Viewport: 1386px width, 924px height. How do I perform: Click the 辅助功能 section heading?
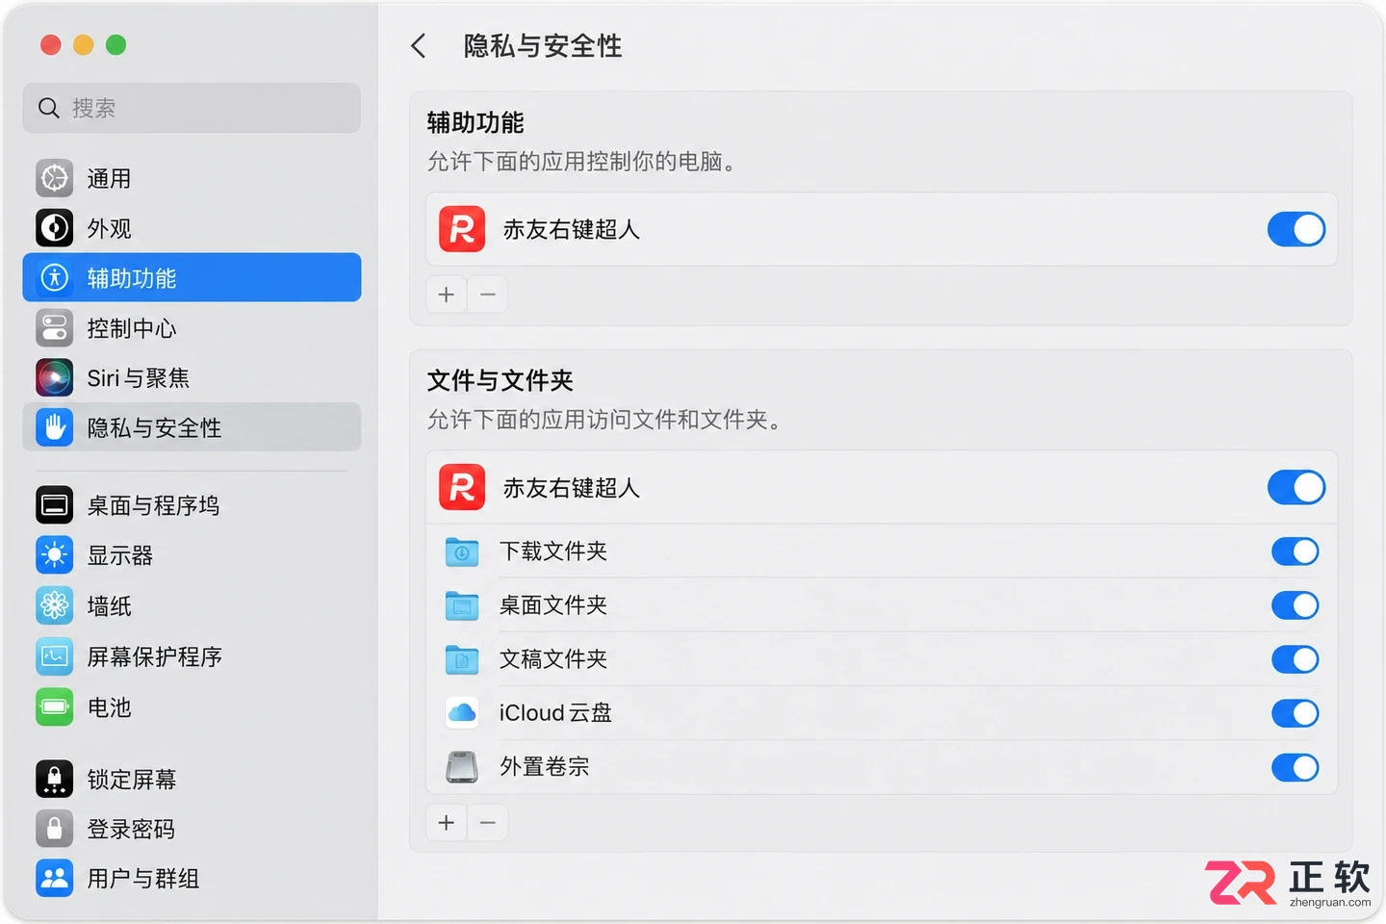pos(475,123)
